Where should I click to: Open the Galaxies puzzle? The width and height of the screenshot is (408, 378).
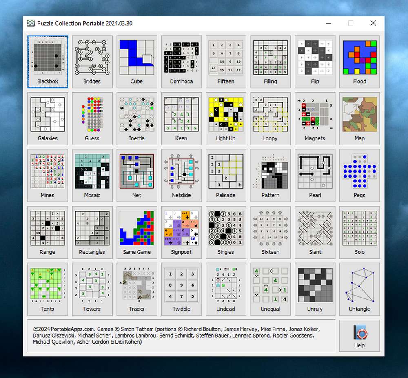[48, 118]
